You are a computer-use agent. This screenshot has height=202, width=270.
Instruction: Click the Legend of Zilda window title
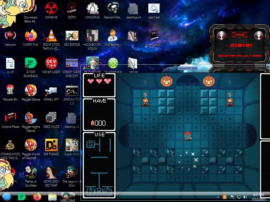[x=187, y=68]
